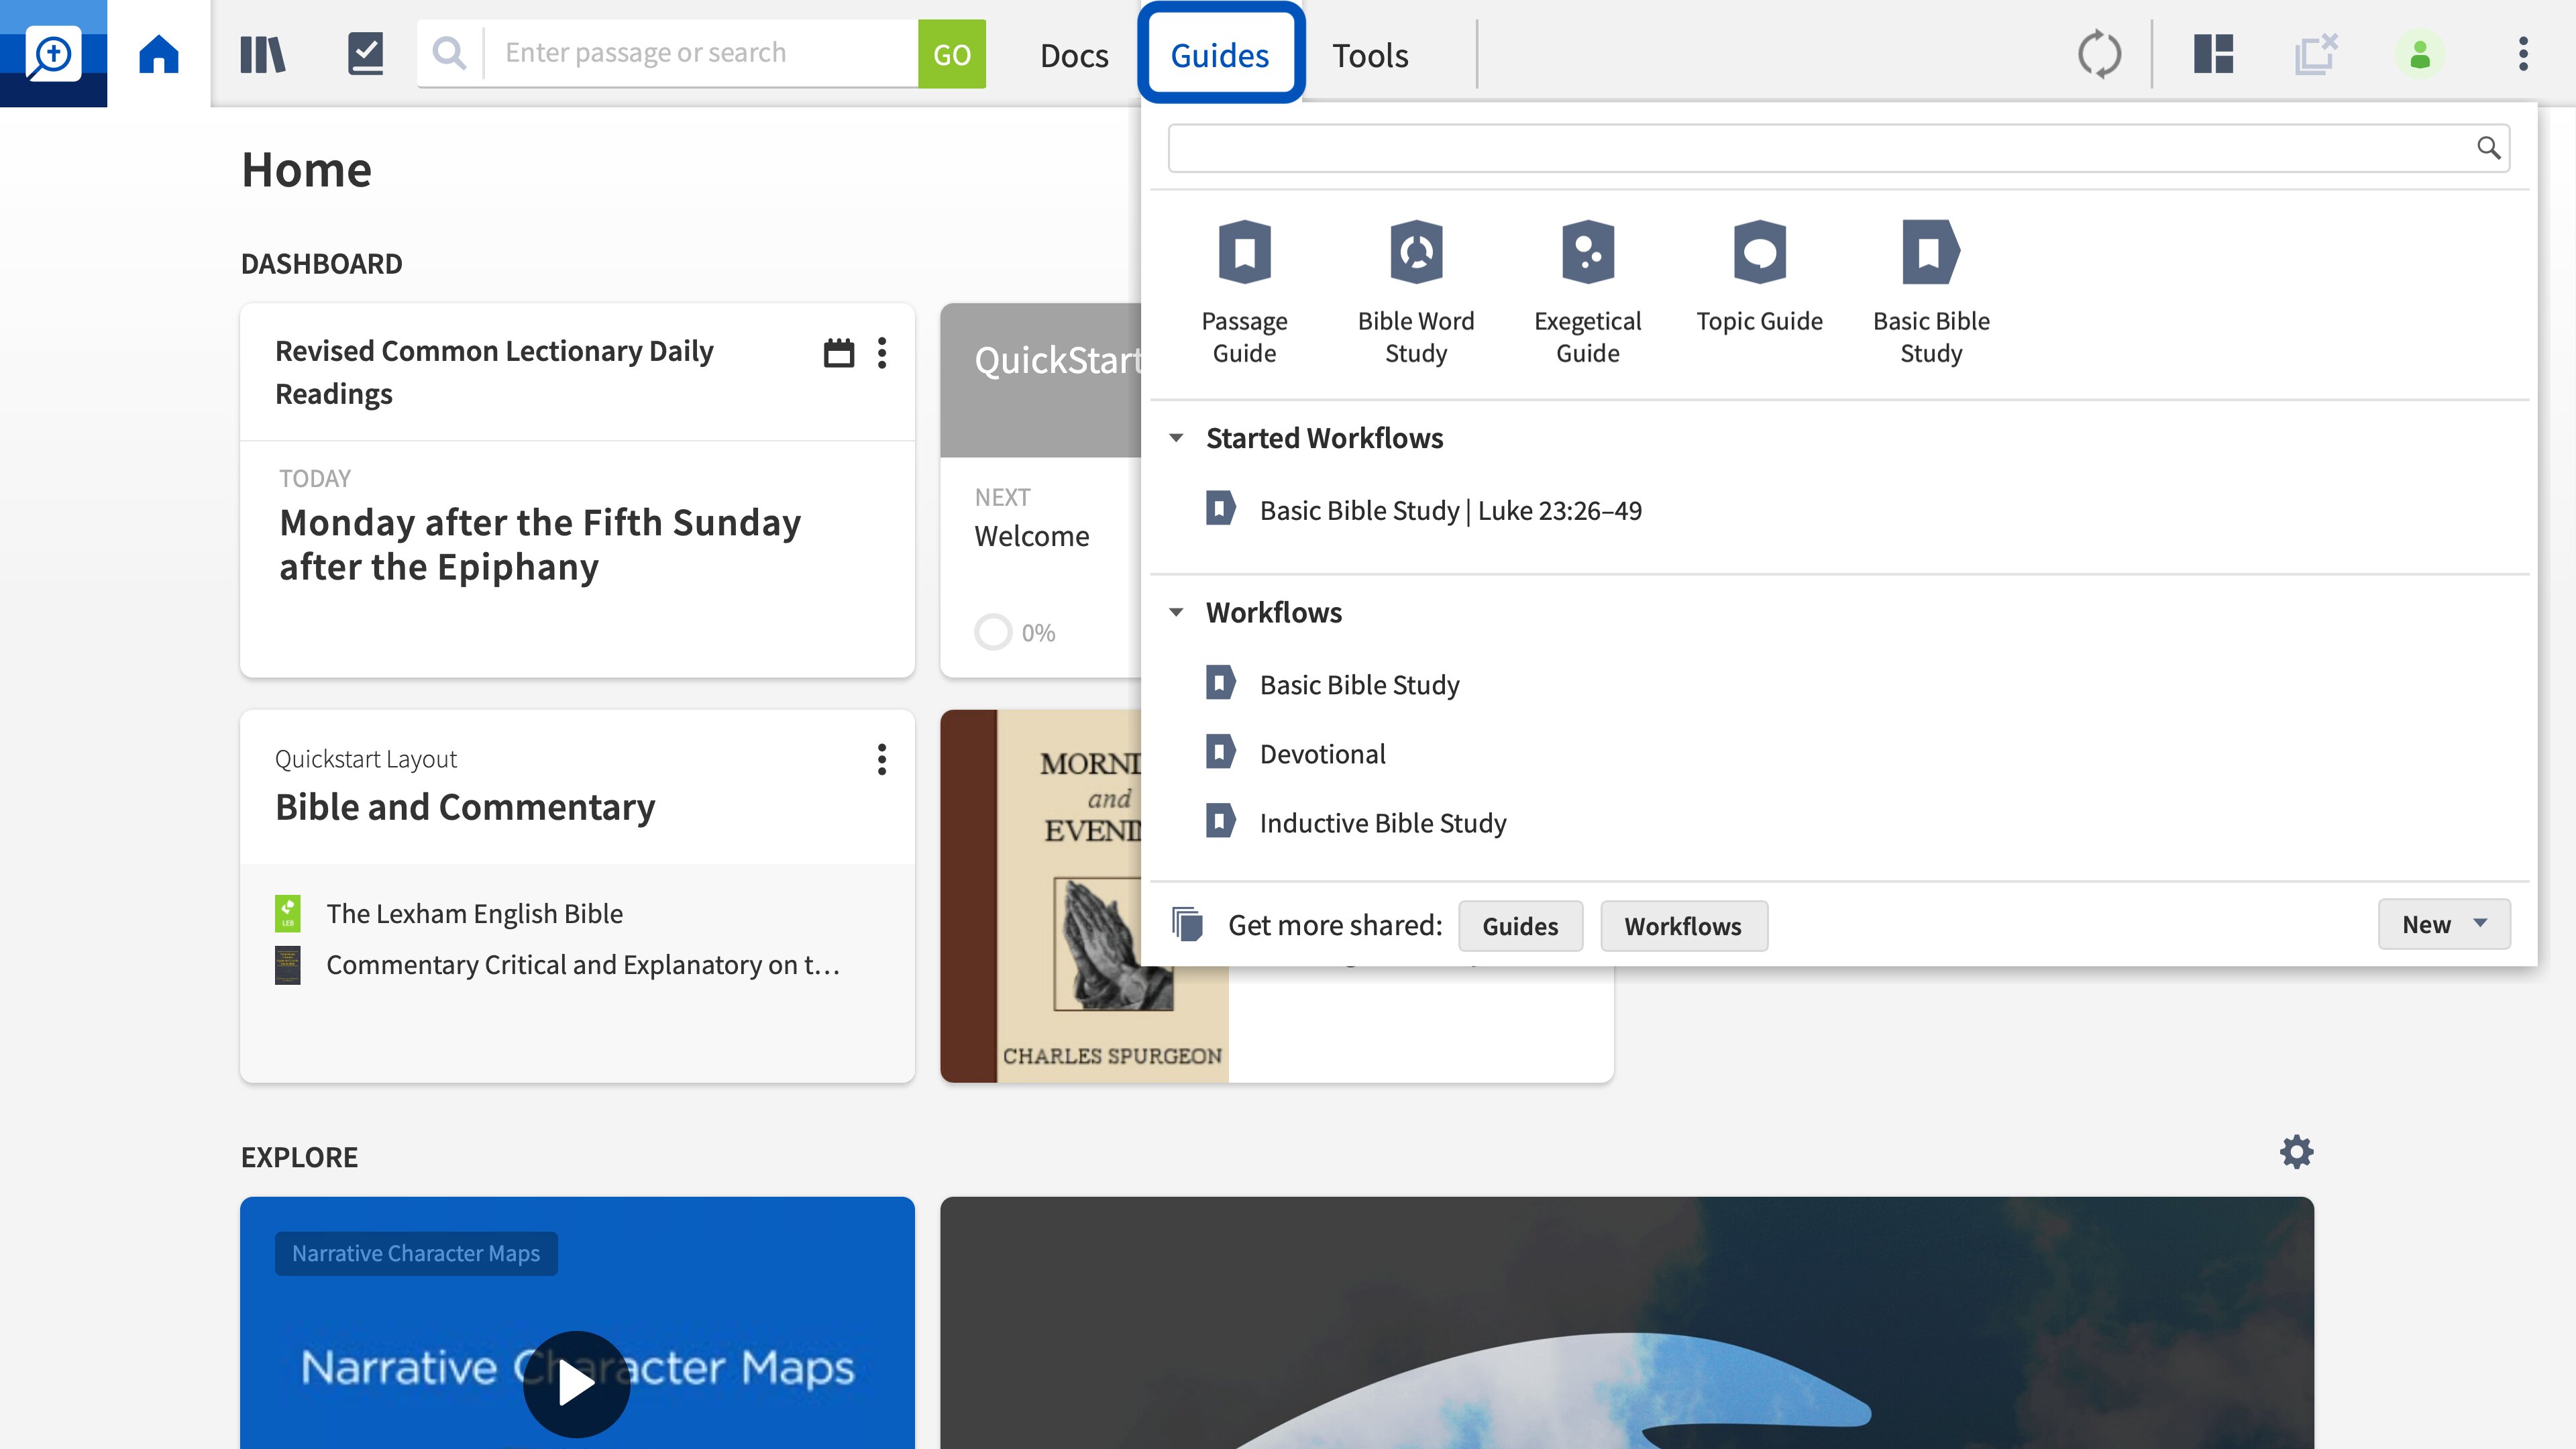Click the shared documents icon beside Get more shared

pyautogui.click(x=1187, y=924)
